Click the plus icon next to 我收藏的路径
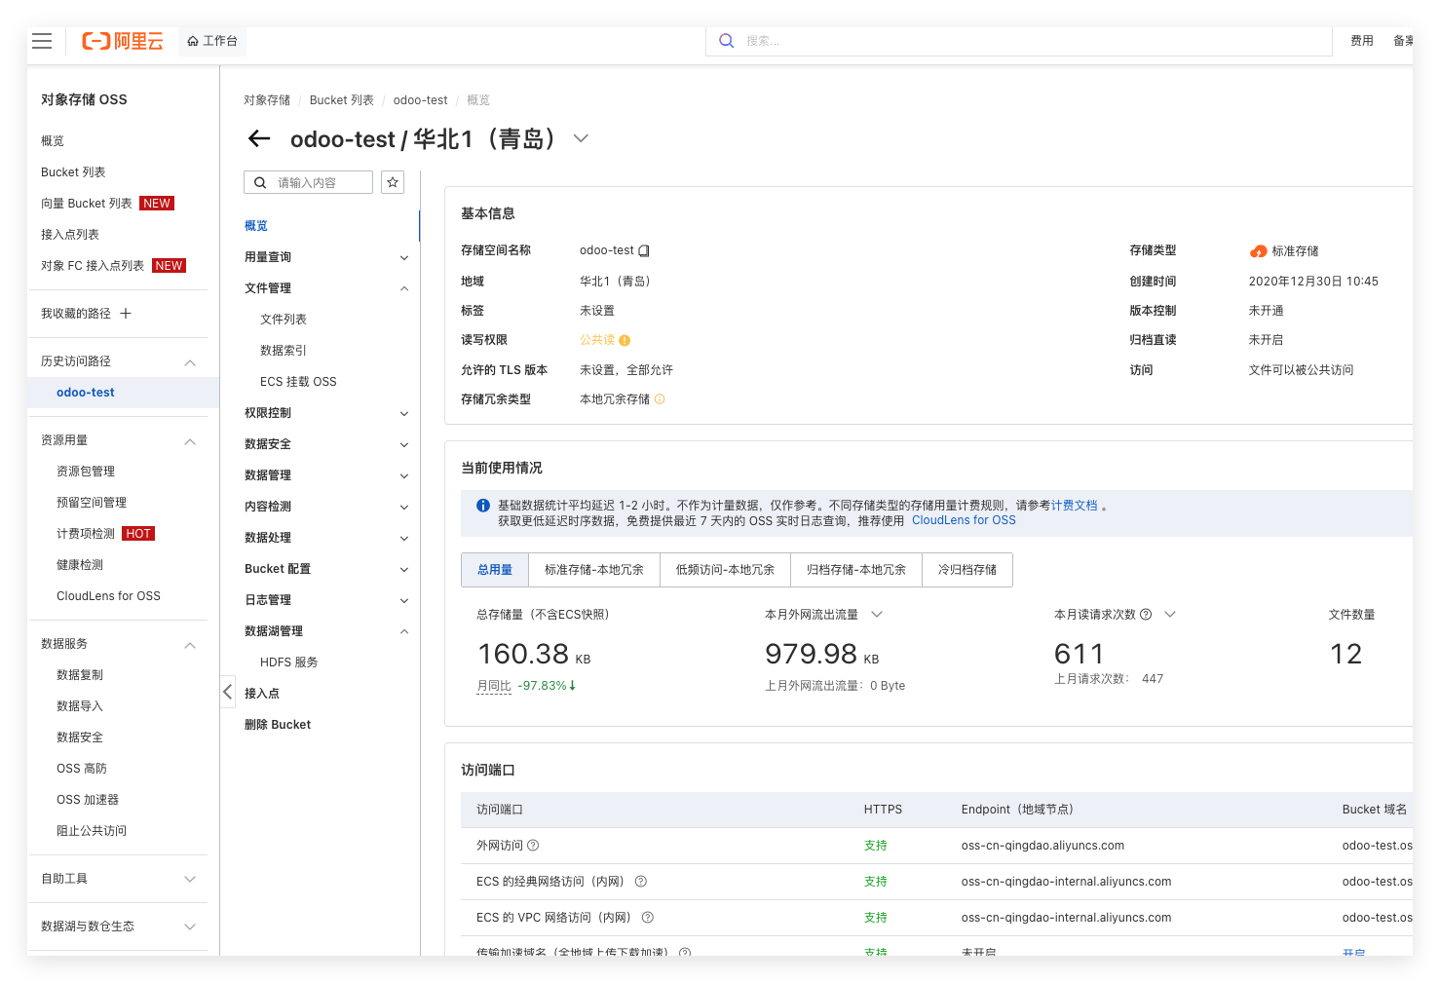Screen dimensions: 1440x983 126,314
